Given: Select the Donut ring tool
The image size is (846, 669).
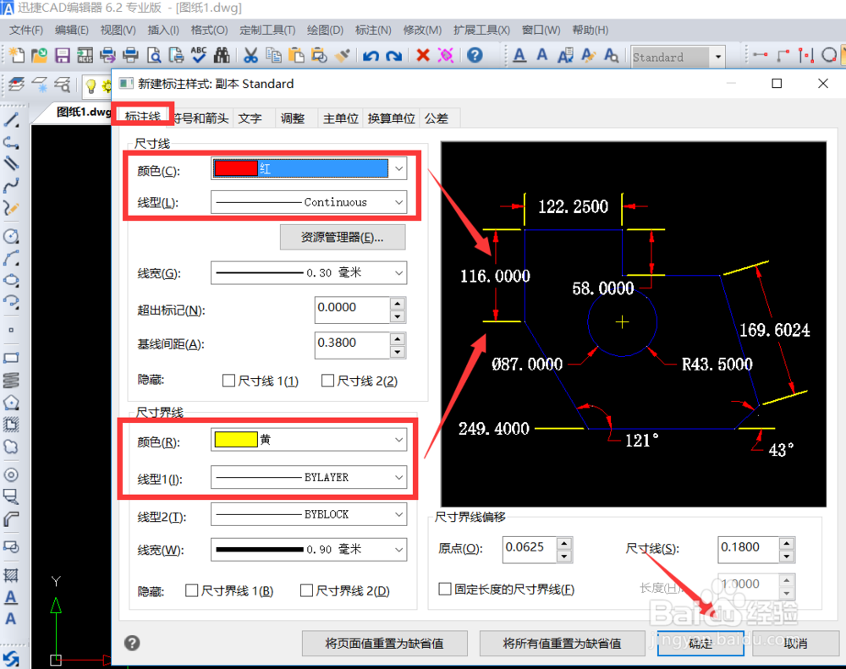Looking at the screenshot, I should pos(11,474).
